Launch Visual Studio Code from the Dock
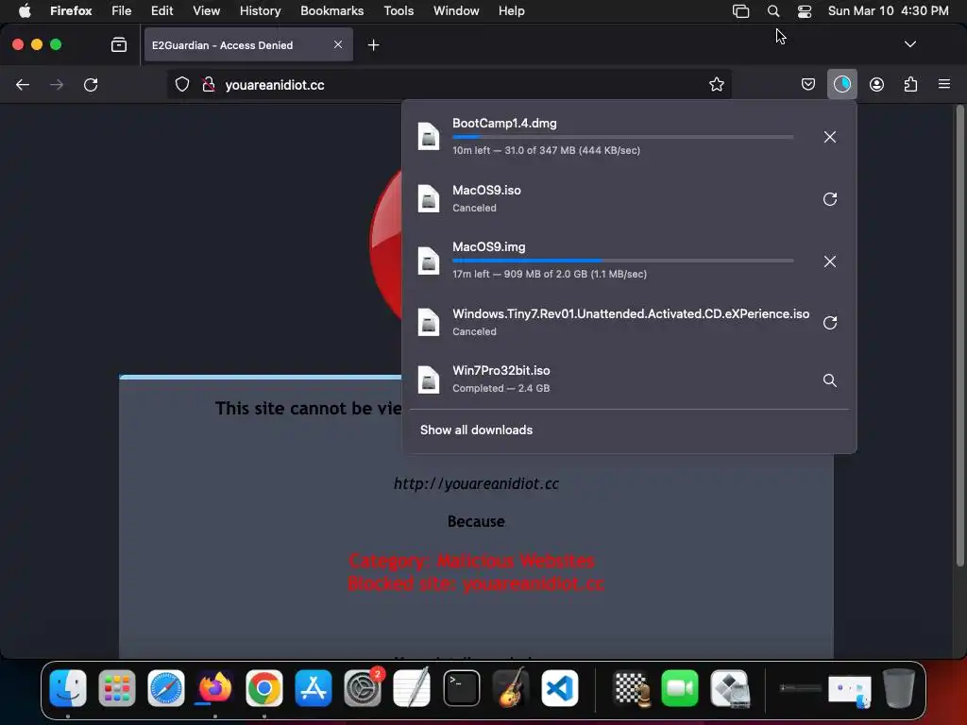967x725 pixels. coord(559,688)
